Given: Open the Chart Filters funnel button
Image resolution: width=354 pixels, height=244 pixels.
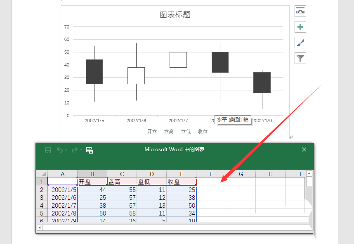Looking at the screenshot, I should point(300,58).
